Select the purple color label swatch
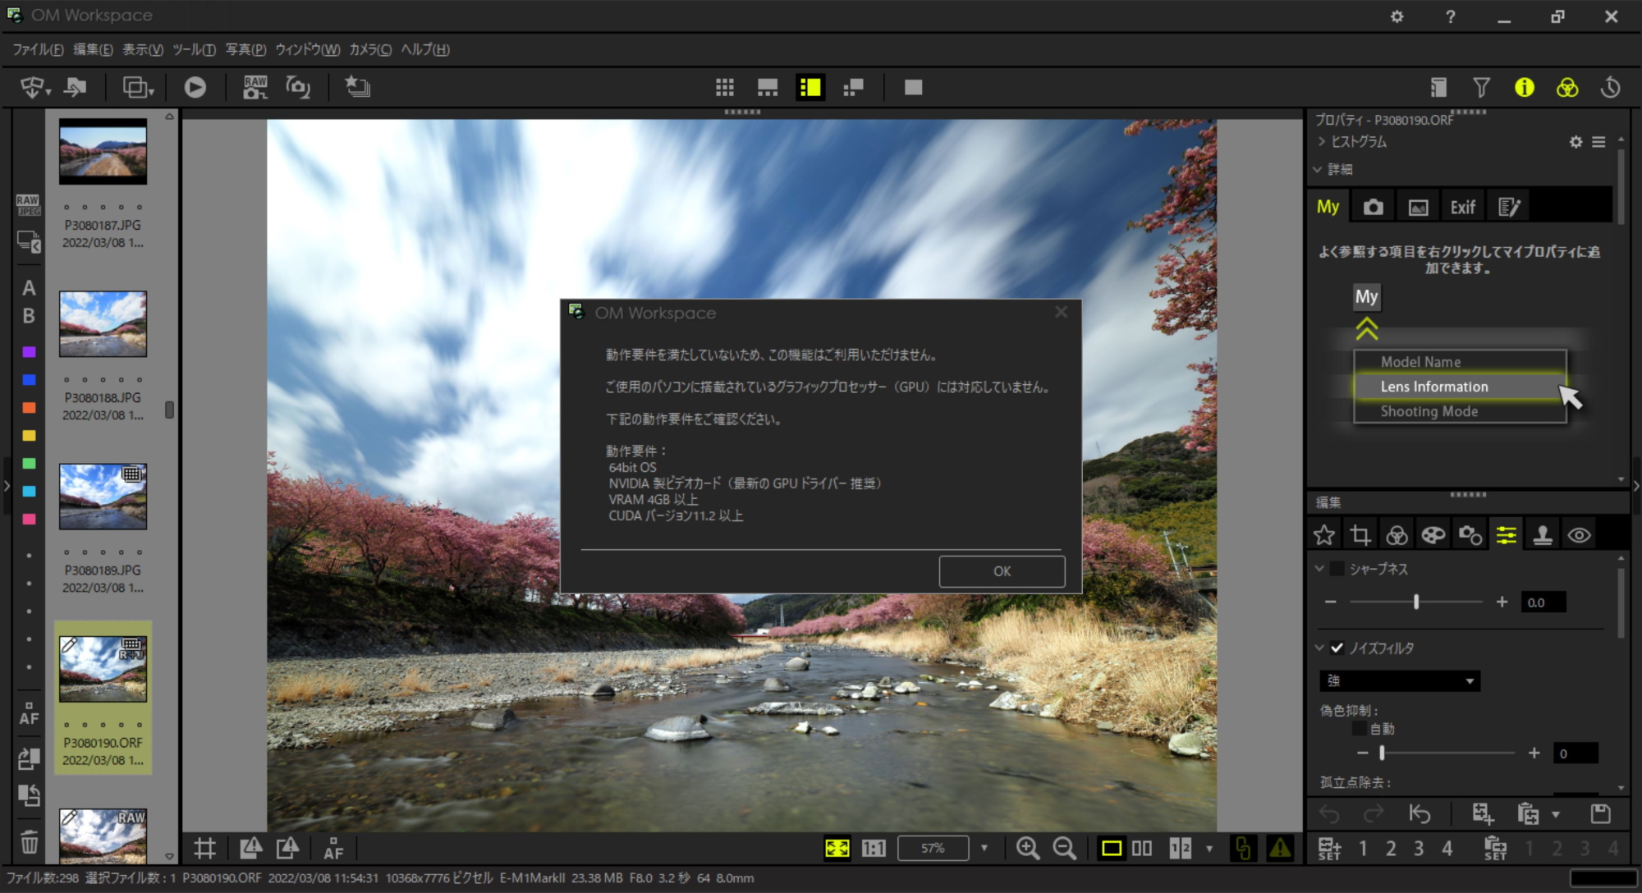Image resolution: width=1642 pixels, height=893 pixels. 29,352
